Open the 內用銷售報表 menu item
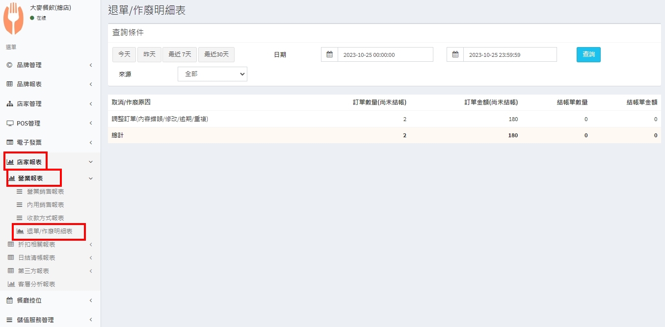Image resolution: width=665 pixels, height=327 pixels. [45, 204]
